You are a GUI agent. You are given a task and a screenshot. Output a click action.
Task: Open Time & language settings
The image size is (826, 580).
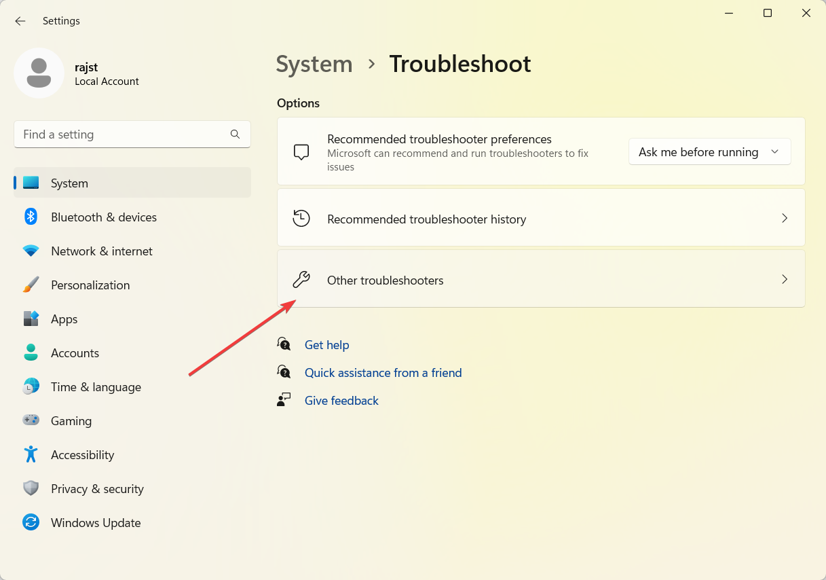point(96,387)
